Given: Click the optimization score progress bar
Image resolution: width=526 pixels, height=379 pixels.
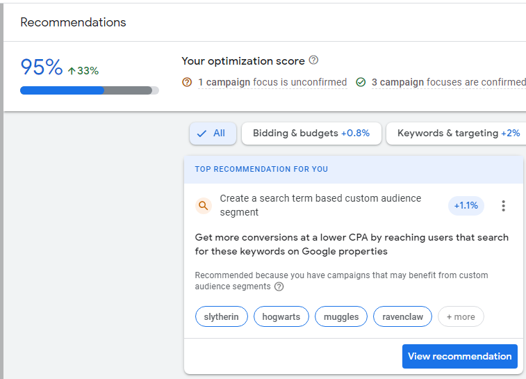Looking at the screenshot, I should click(x=90, y=90).
